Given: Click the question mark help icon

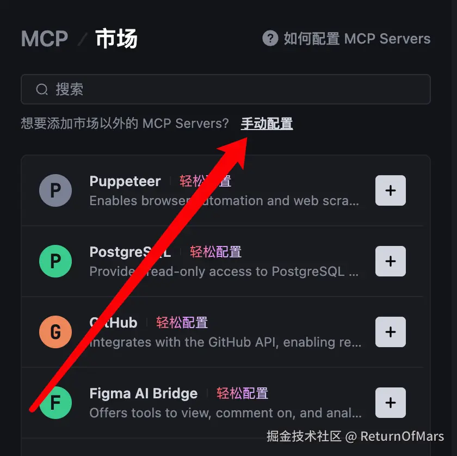Looking at the screenshot, I should click(x=270, y=38).
